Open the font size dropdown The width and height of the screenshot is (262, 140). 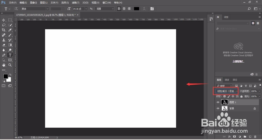coord(86,9)
